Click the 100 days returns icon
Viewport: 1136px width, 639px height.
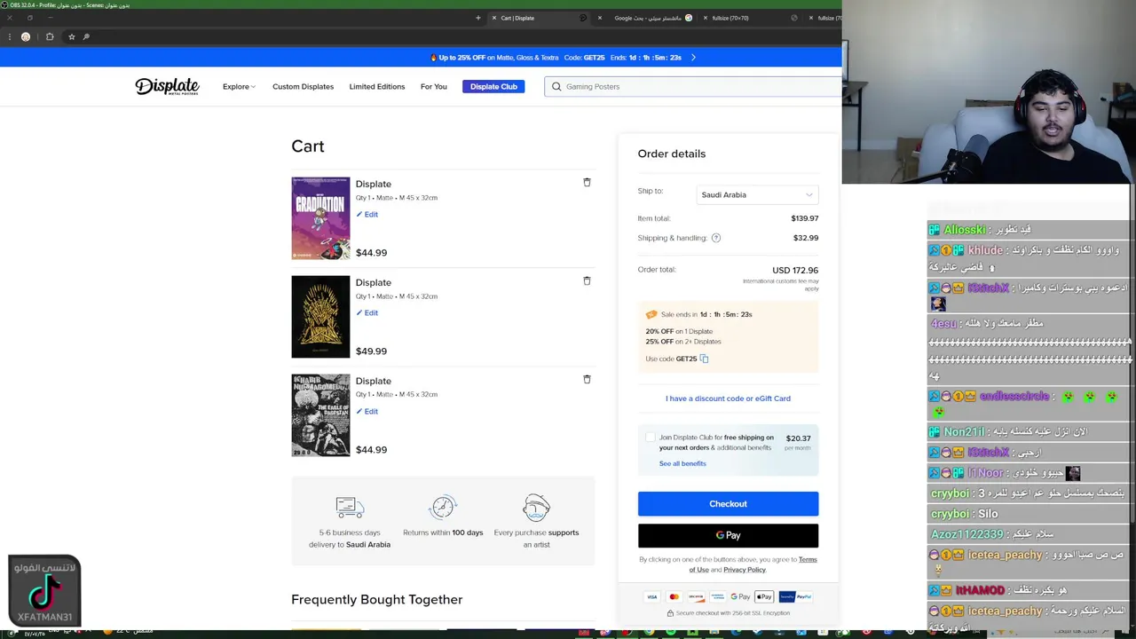[x=443, y=508]
